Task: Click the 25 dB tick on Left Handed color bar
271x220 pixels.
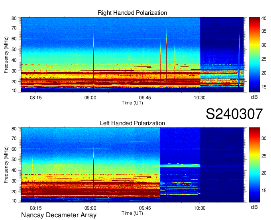Action: (264, 156)
